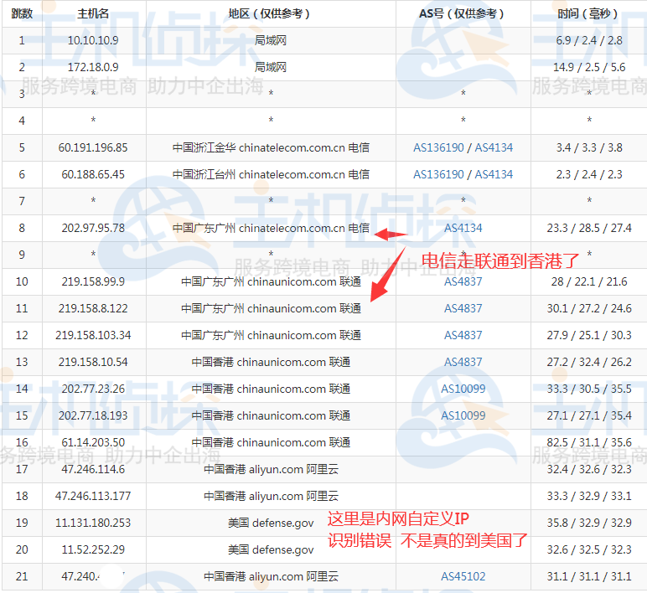Image resolution: width=647 pixels, height=593 pixels.
Task: Click latency 30.1 / 27.2 / 24.6
Action: pos(589,308)
